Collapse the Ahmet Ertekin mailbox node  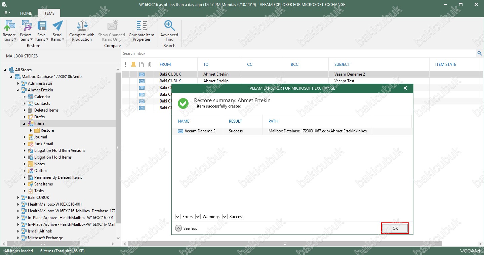pyautogui.click(x=18, y=90)
